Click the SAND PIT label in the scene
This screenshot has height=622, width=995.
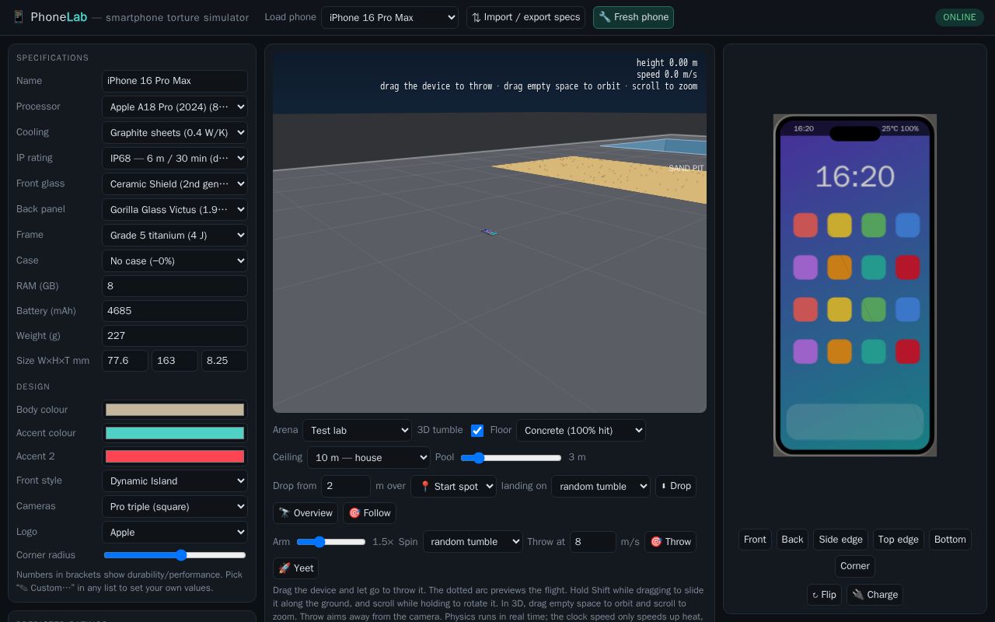pyautogui.click(x=686, y=168)
